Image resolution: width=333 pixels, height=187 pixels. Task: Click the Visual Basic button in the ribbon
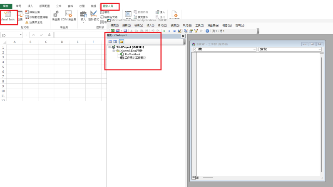pos(9,16)
